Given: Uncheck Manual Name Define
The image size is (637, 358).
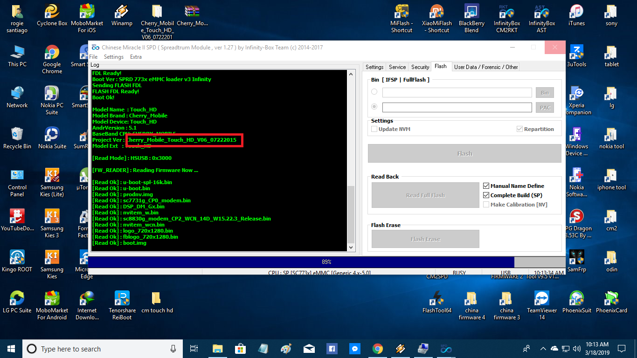Looking at the screenshot, I should [x=486, y=186].
